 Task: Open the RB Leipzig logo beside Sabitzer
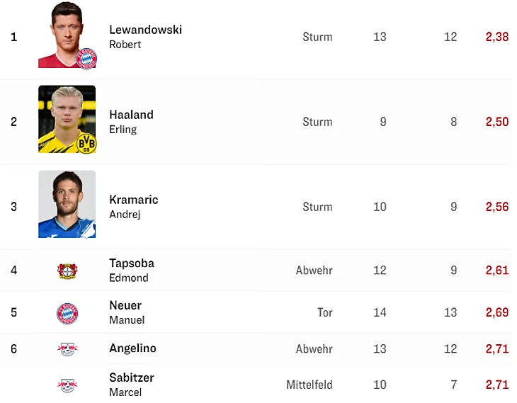(67, 385)
